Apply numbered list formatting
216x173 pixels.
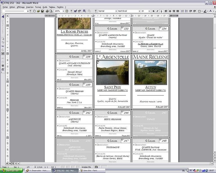click(x=183, y=11)
